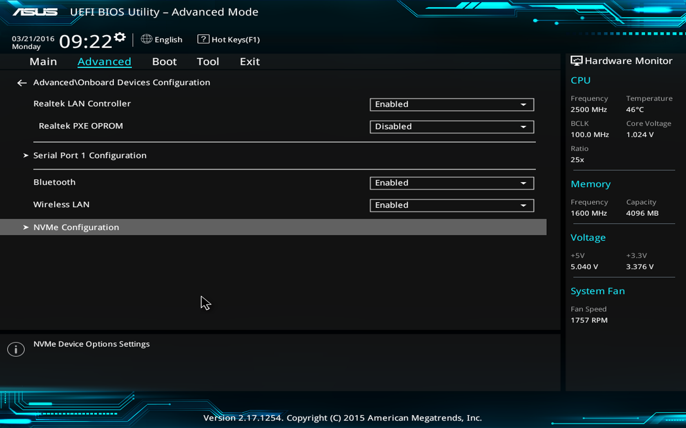Click the version copyright footer text
The width and height of the screenshot is (686, 428).
(343, 418)
